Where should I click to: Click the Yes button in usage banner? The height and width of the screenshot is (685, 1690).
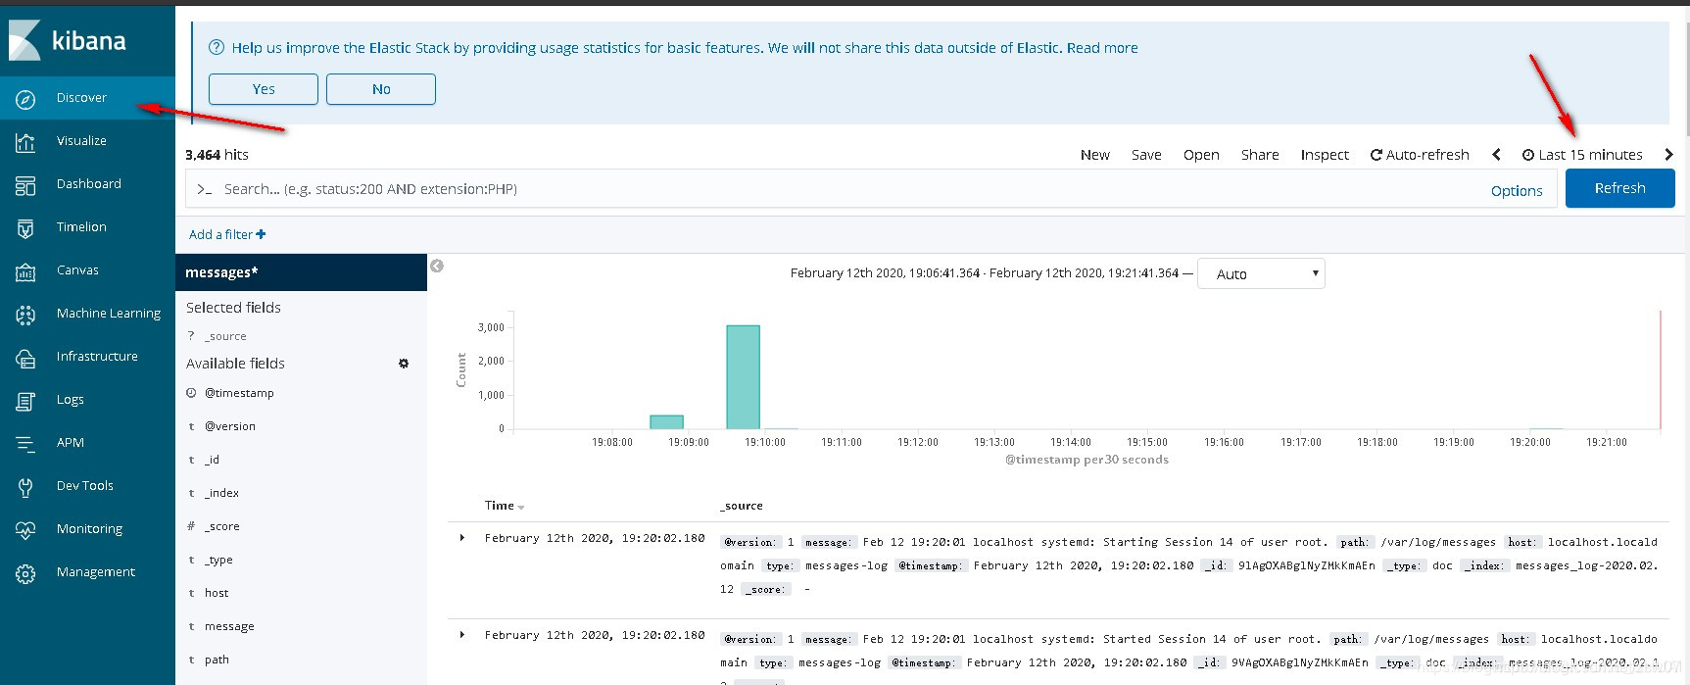coord(264,89)
